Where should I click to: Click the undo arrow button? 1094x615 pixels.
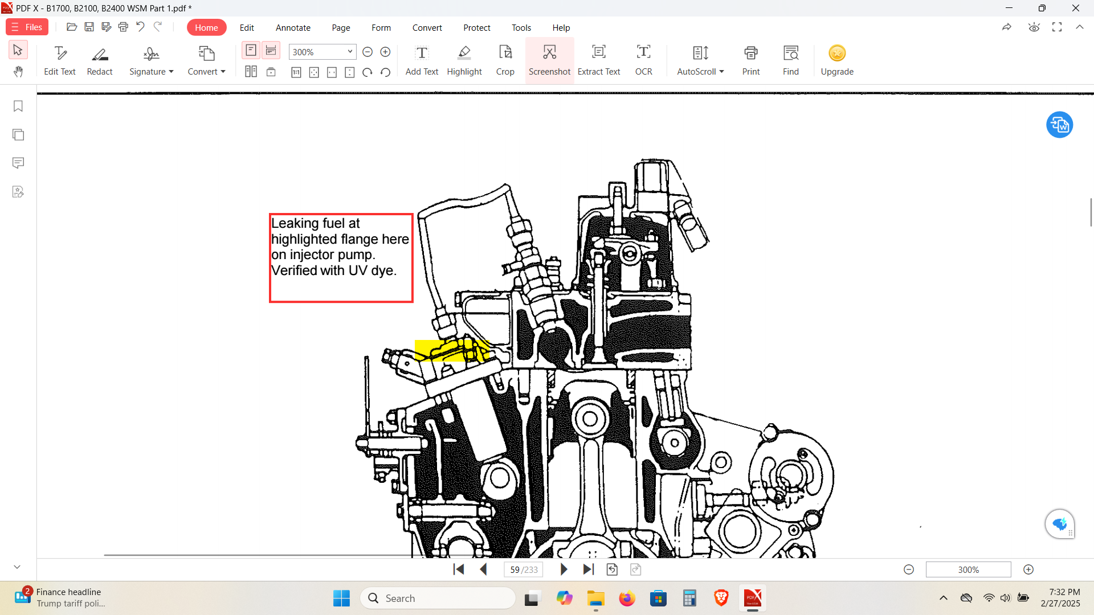pyautogui.click(x=140, y=27)
